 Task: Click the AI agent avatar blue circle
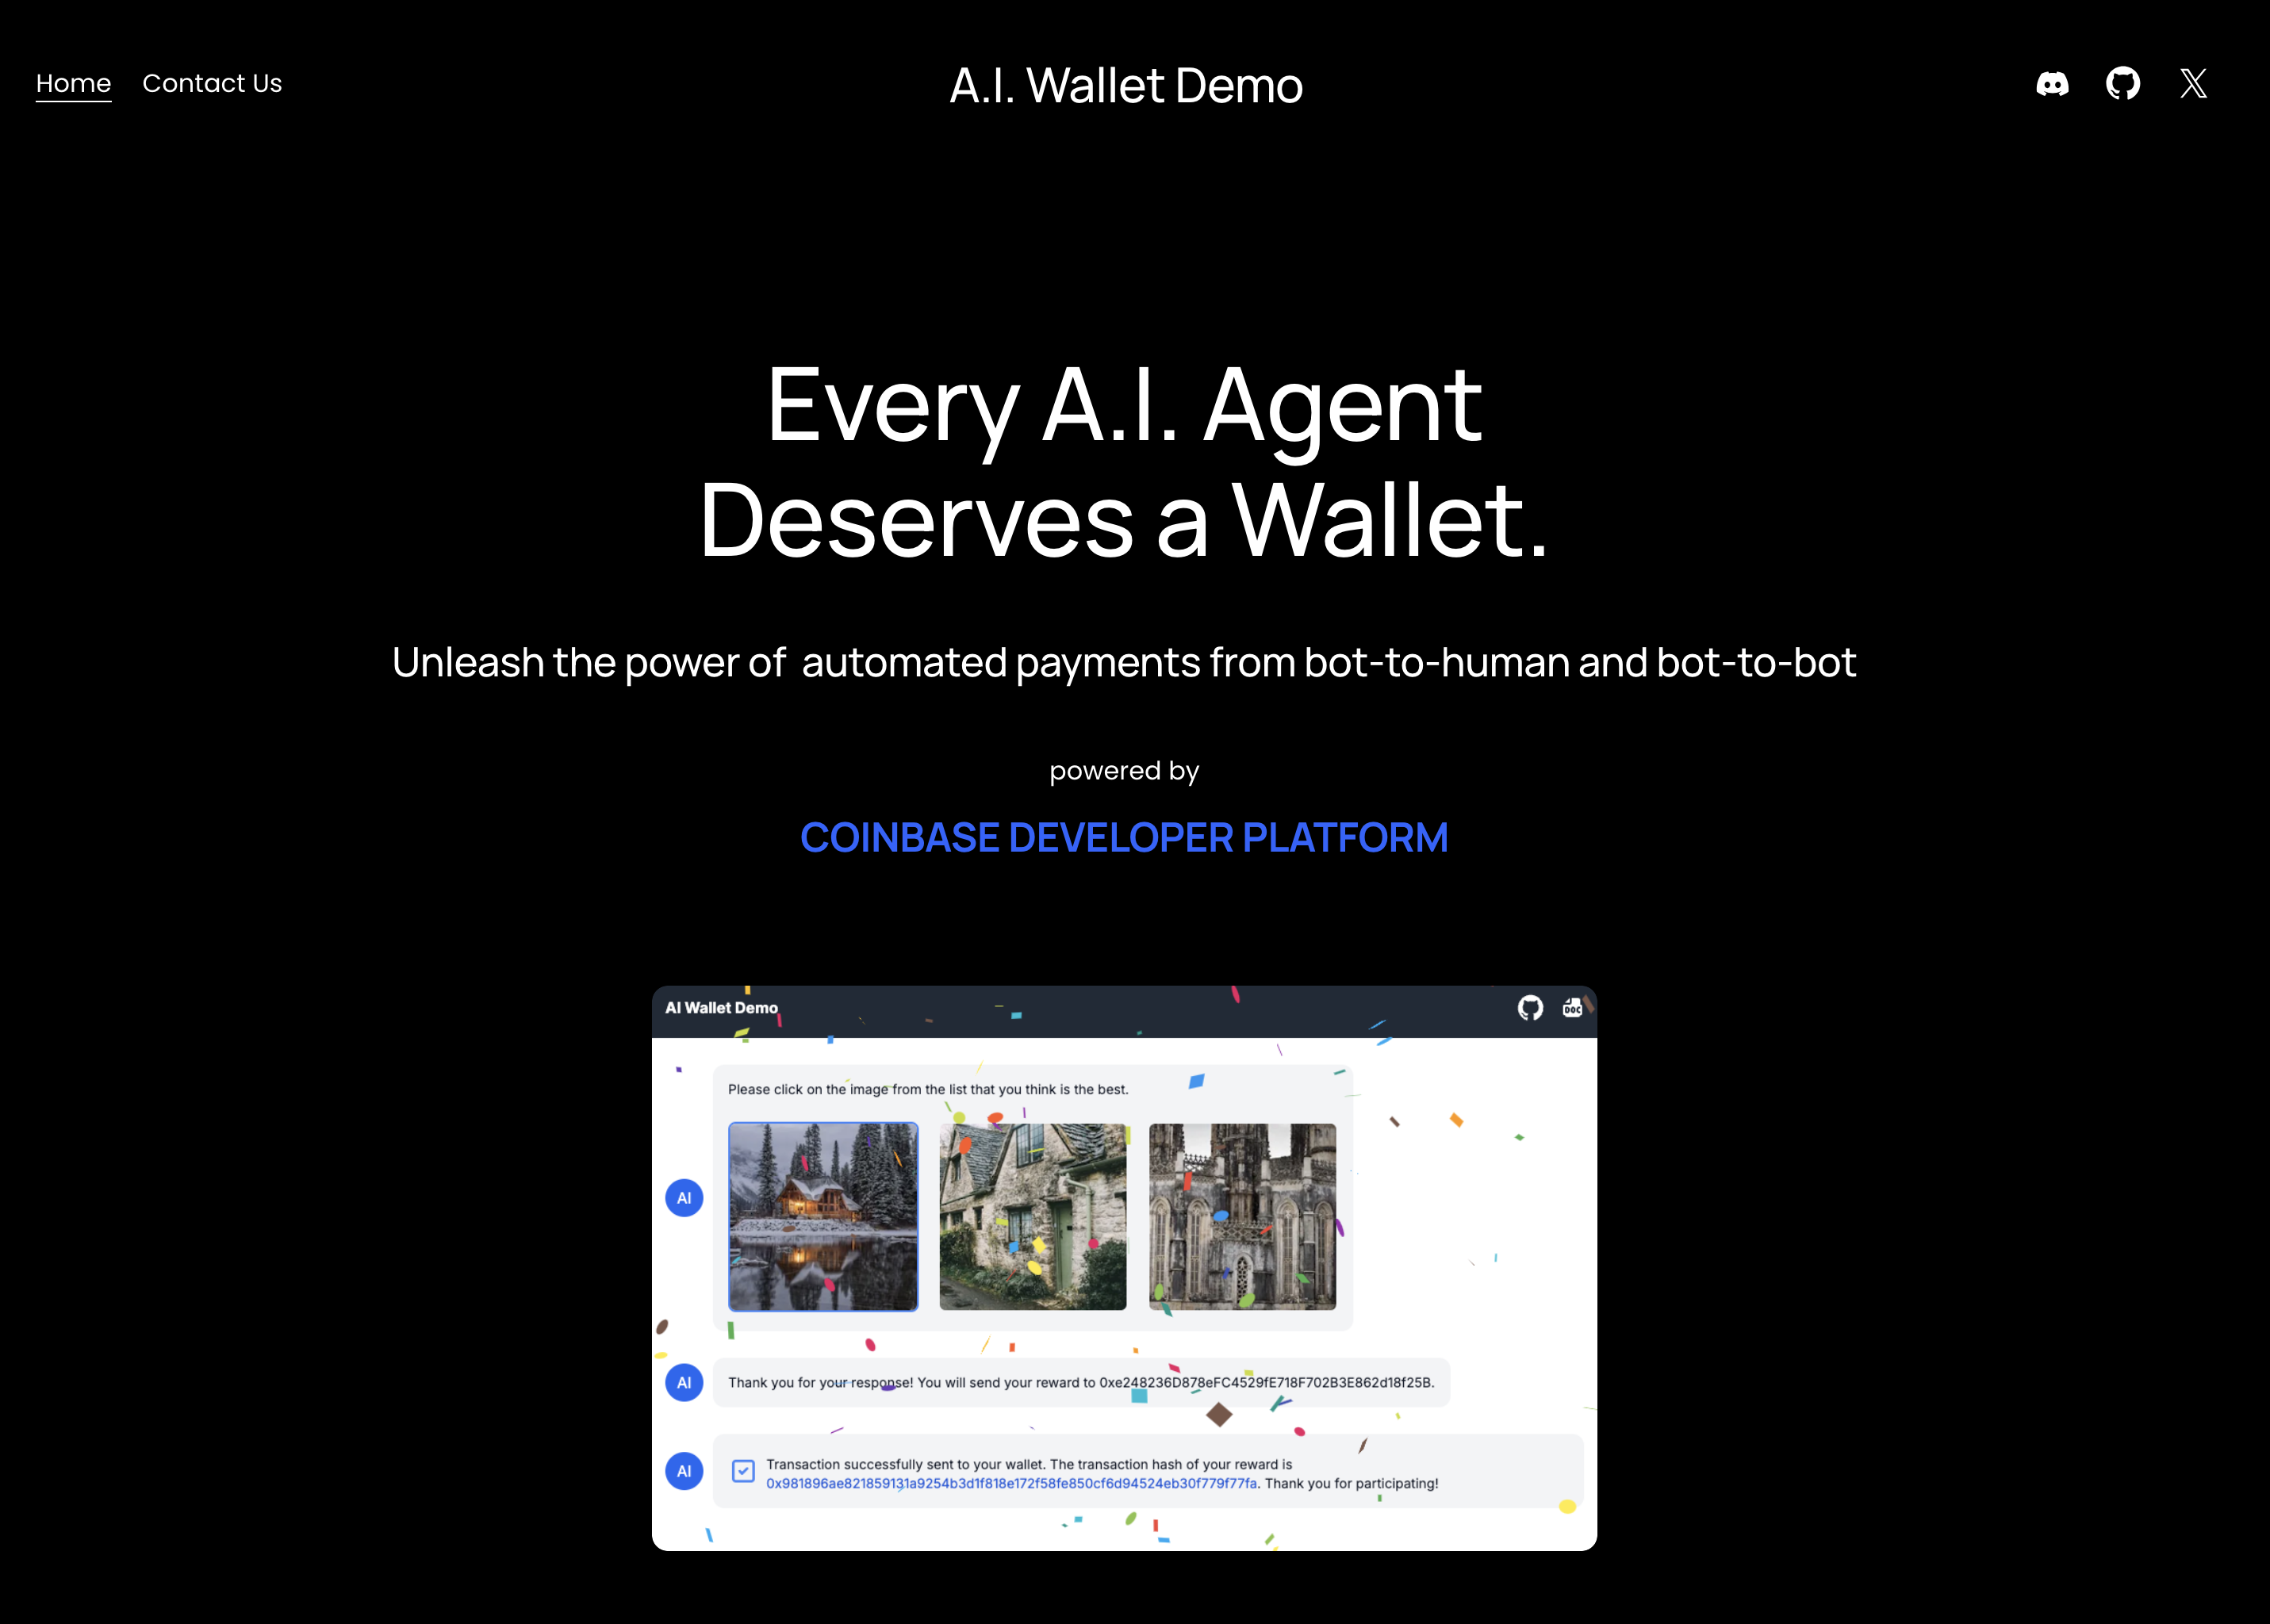tap(682, 1197)
